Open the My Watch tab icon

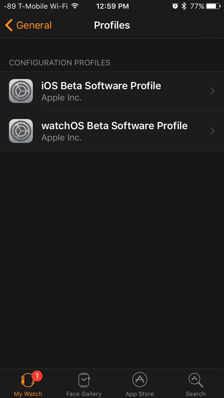click(28, 380)
